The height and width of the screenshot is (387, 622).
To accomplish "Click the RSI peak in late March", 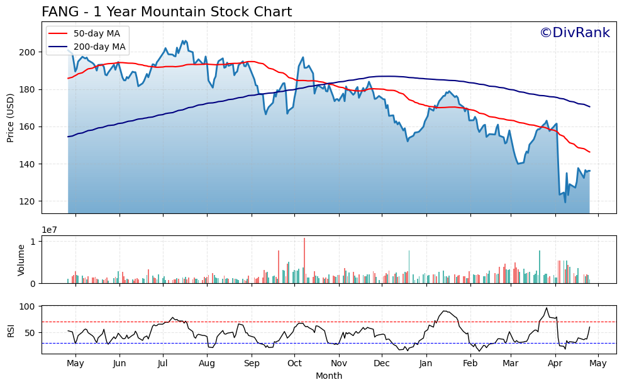I will click(x=547, y=308).
